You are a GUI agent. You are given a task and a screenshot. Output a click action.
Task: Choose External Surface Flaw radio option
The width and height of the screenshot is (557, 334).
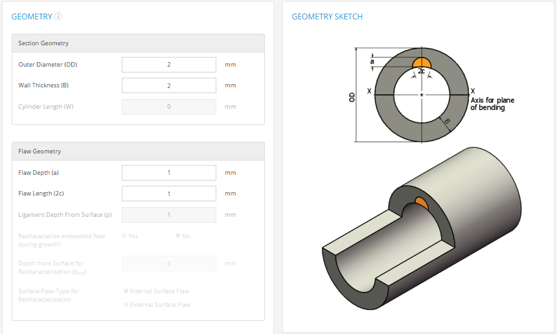pos(126,304)
